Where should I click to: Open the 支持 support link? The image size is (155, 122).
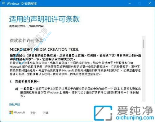[33, 113]
